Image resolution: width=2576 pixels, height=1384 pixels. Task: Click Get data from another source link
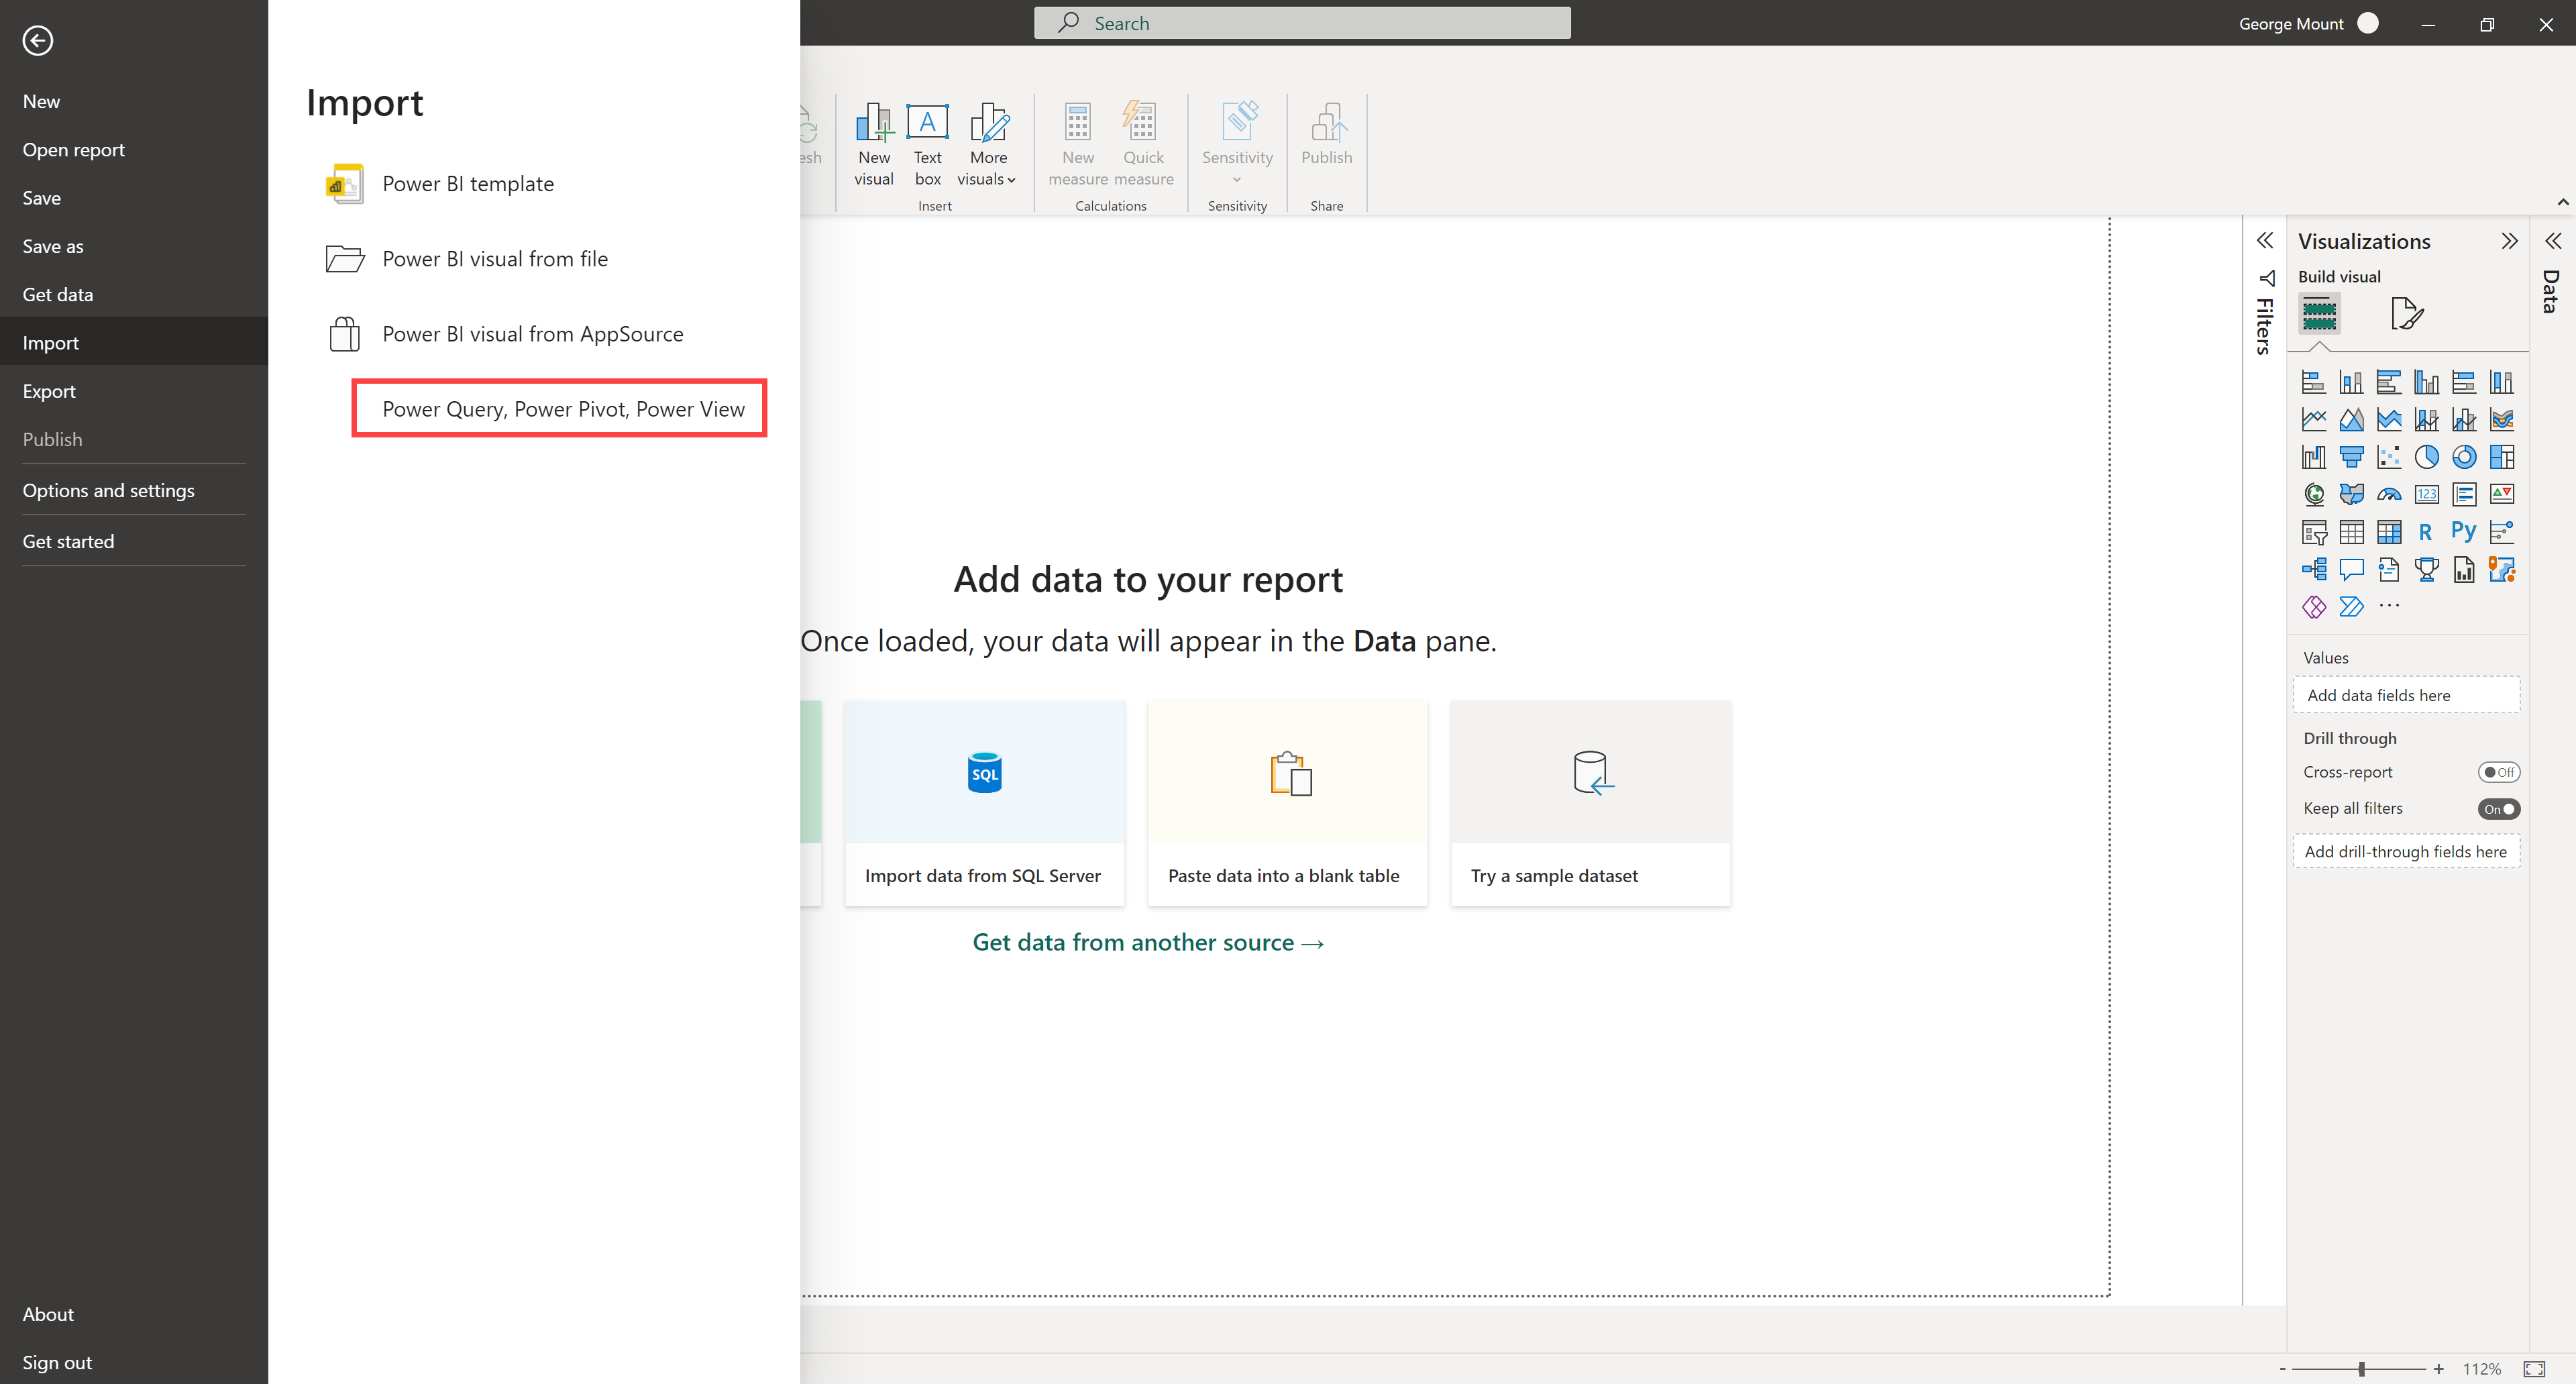pyautogui.click(x=1147, y=942)
